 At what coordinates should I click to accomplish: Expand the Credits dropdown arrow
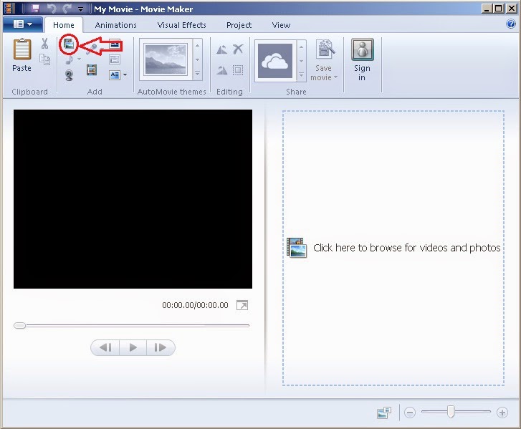click(125, 75)
